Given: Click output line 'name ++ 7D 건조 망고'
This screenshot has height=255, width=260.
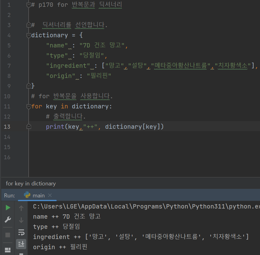Looking at the screenshot, I should coord(67,217).
